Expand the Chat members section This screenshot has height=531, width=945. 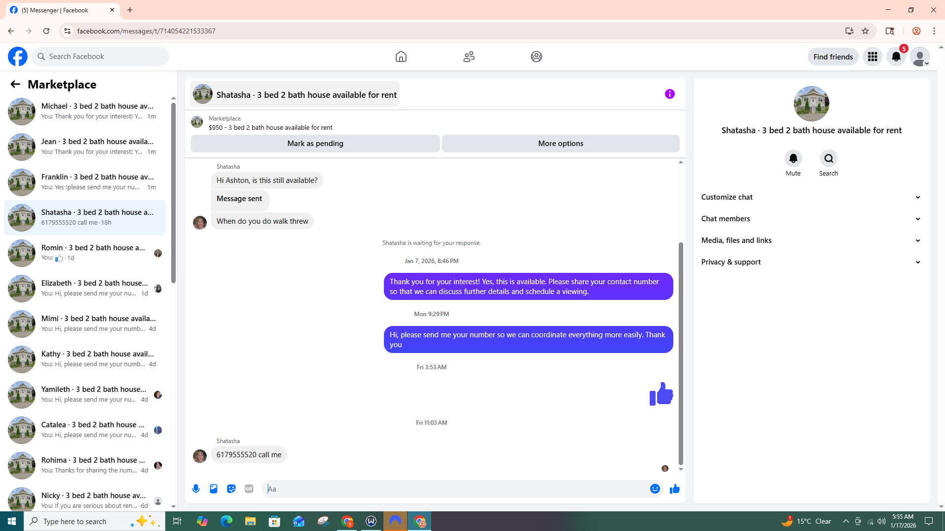click(811, 219)
